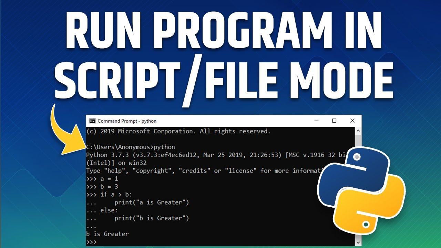441x248 pixels.
Task: Click the vertical scrollbar thumb
Action: click(358, 142)
